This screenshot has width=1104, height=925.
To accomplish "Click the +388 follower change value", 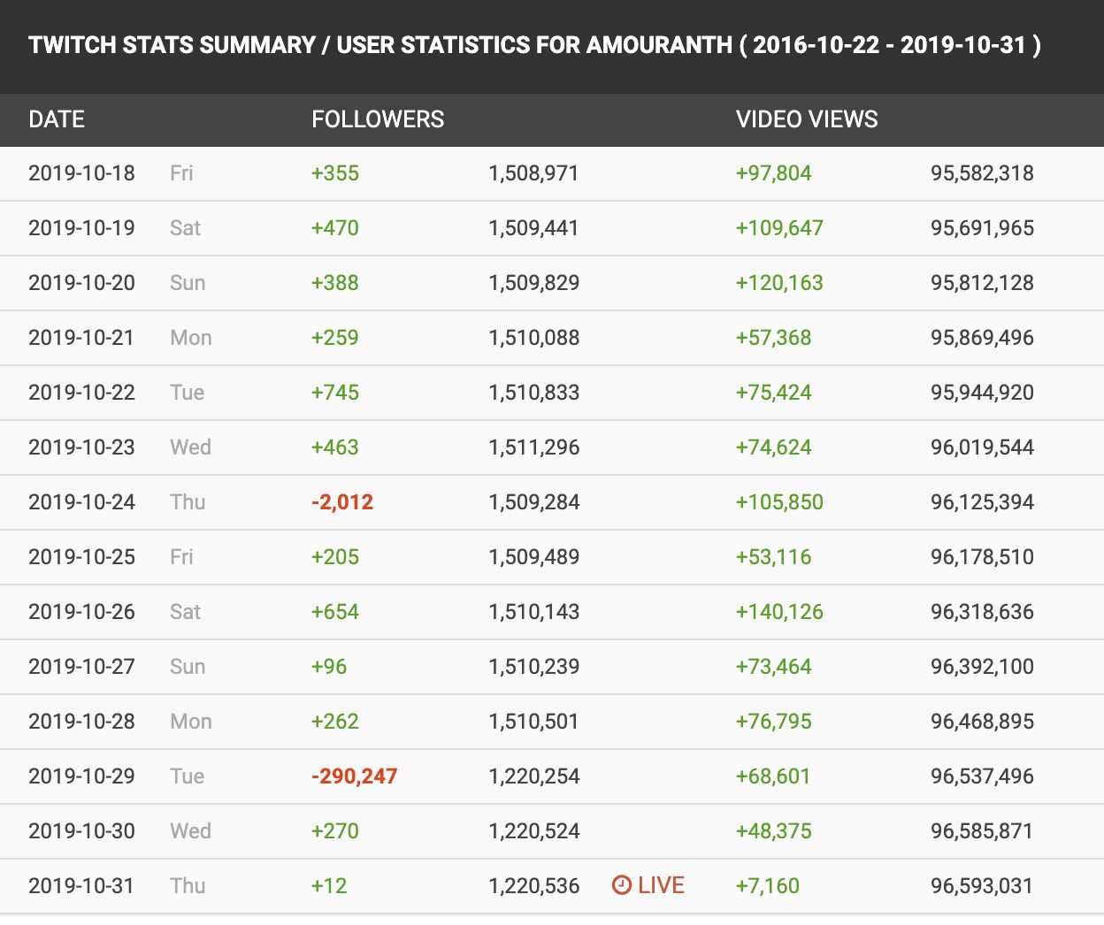I will (x=335, y=283).
